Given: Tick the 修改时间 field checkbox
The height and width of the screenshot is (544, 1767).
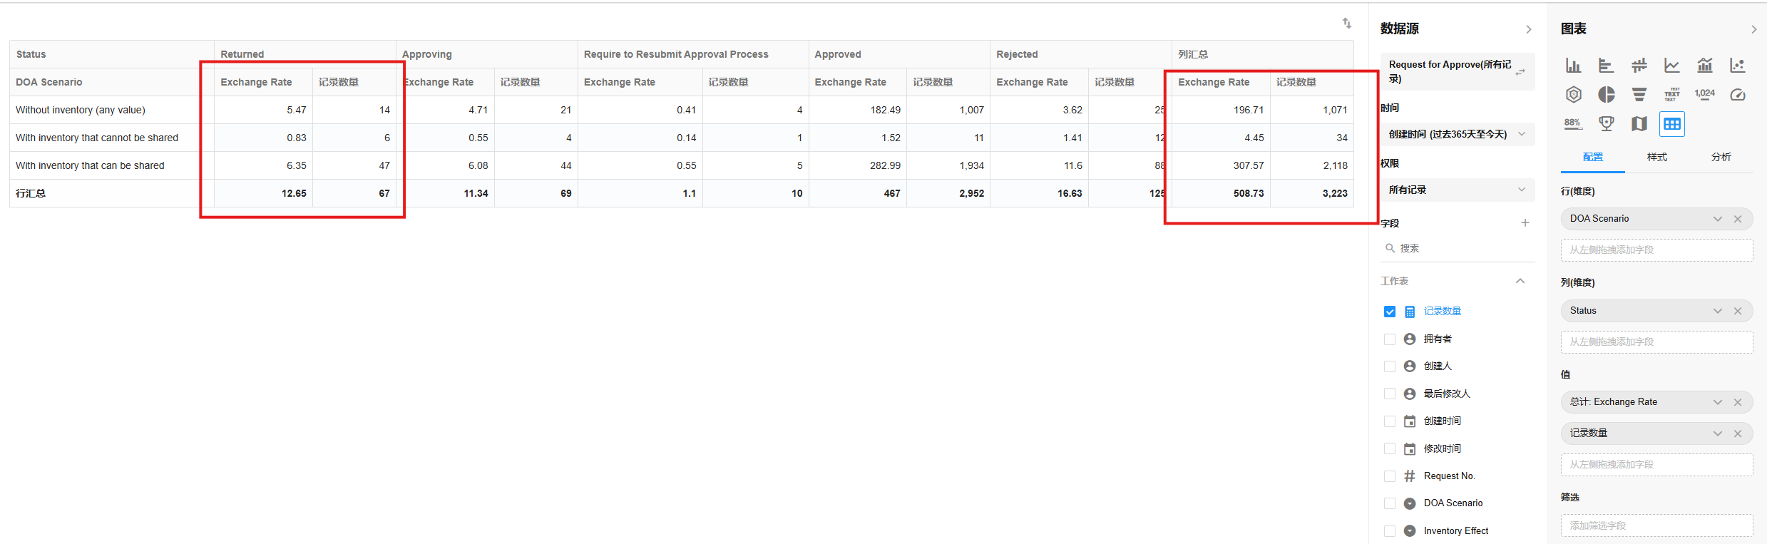Looking at the screenshot, I should pos(1390,448).
